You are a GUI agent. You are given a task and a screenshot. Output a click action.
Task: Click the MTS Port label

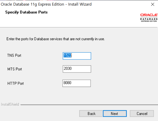15,69
